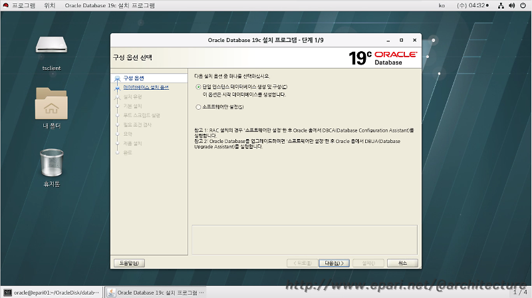Screen dimensions: 532x298
Task: Open the 위치 menu in top panel
Action: [49, 5]
